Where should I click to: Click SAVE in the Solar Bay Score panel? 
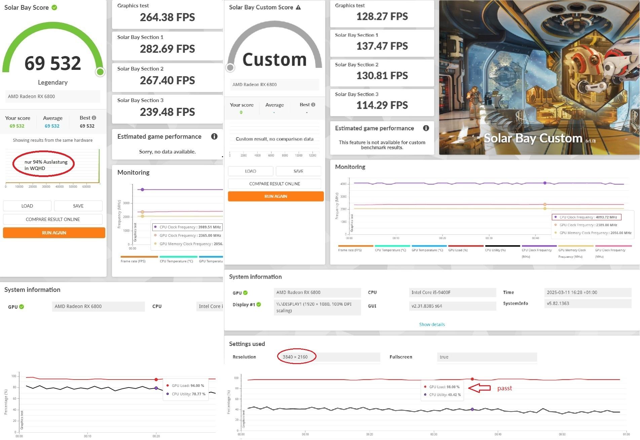pos(78,206)
